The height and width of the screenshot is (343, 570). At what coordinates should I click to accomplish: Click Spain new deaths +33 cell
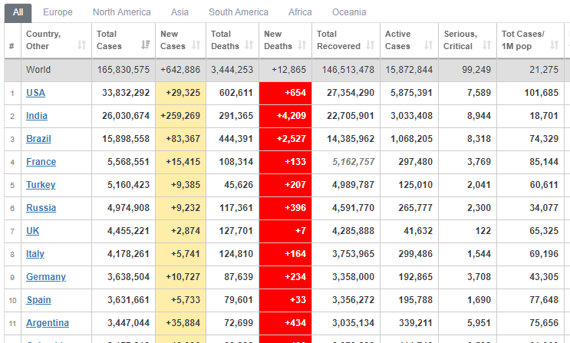[285, 300]
